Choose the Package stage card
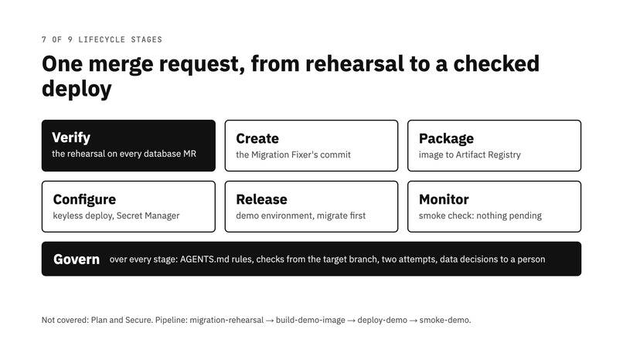This screenshot has width=623, height=346. point(494,146)
